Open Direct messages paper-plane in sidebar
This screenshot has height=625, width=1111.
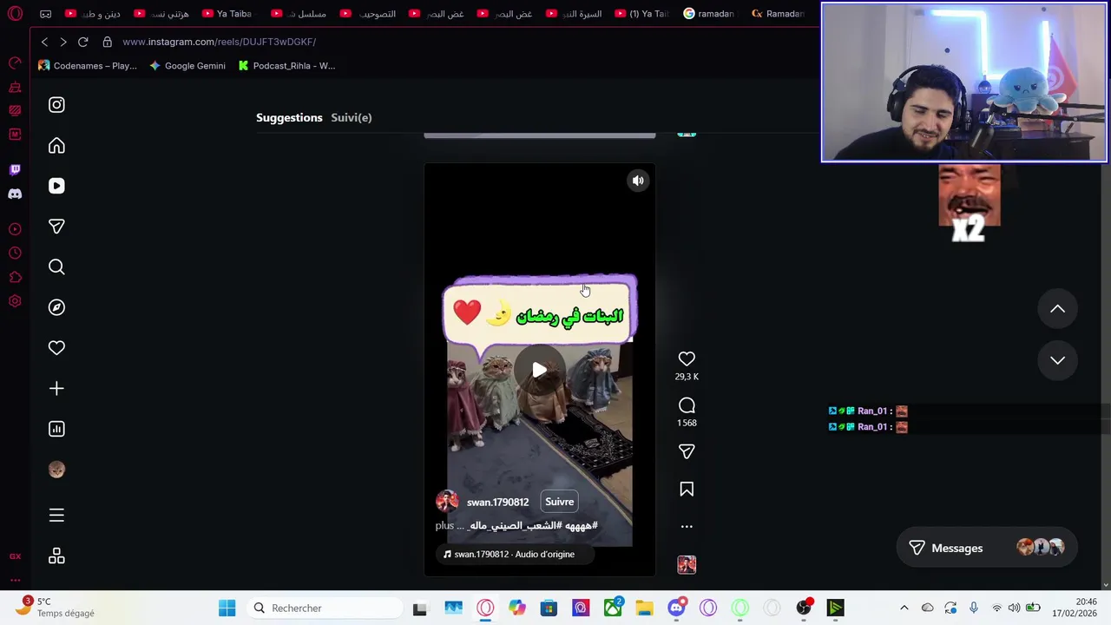pos(56,227)
